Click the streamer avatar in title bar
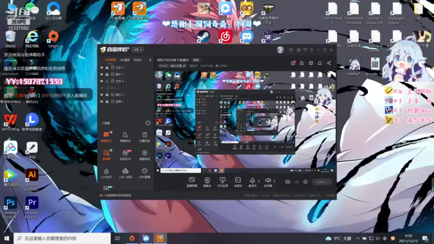The height and width of the screenshot is (244, 434). [x=280, y=50]
